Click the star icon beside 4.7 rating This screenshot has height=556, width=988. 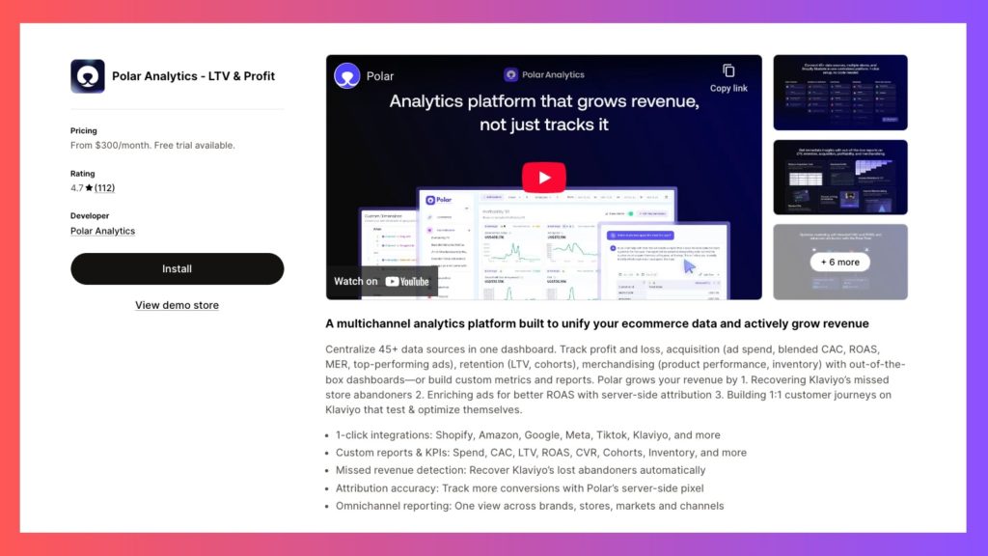89,188
